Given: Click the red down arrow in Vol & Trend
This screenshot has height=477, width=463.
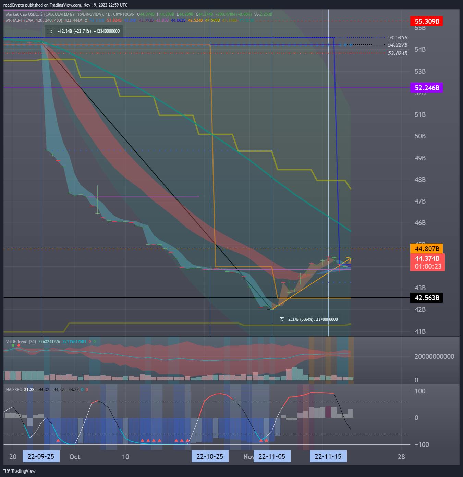Looking at the screenshot, I should point(19,345).
